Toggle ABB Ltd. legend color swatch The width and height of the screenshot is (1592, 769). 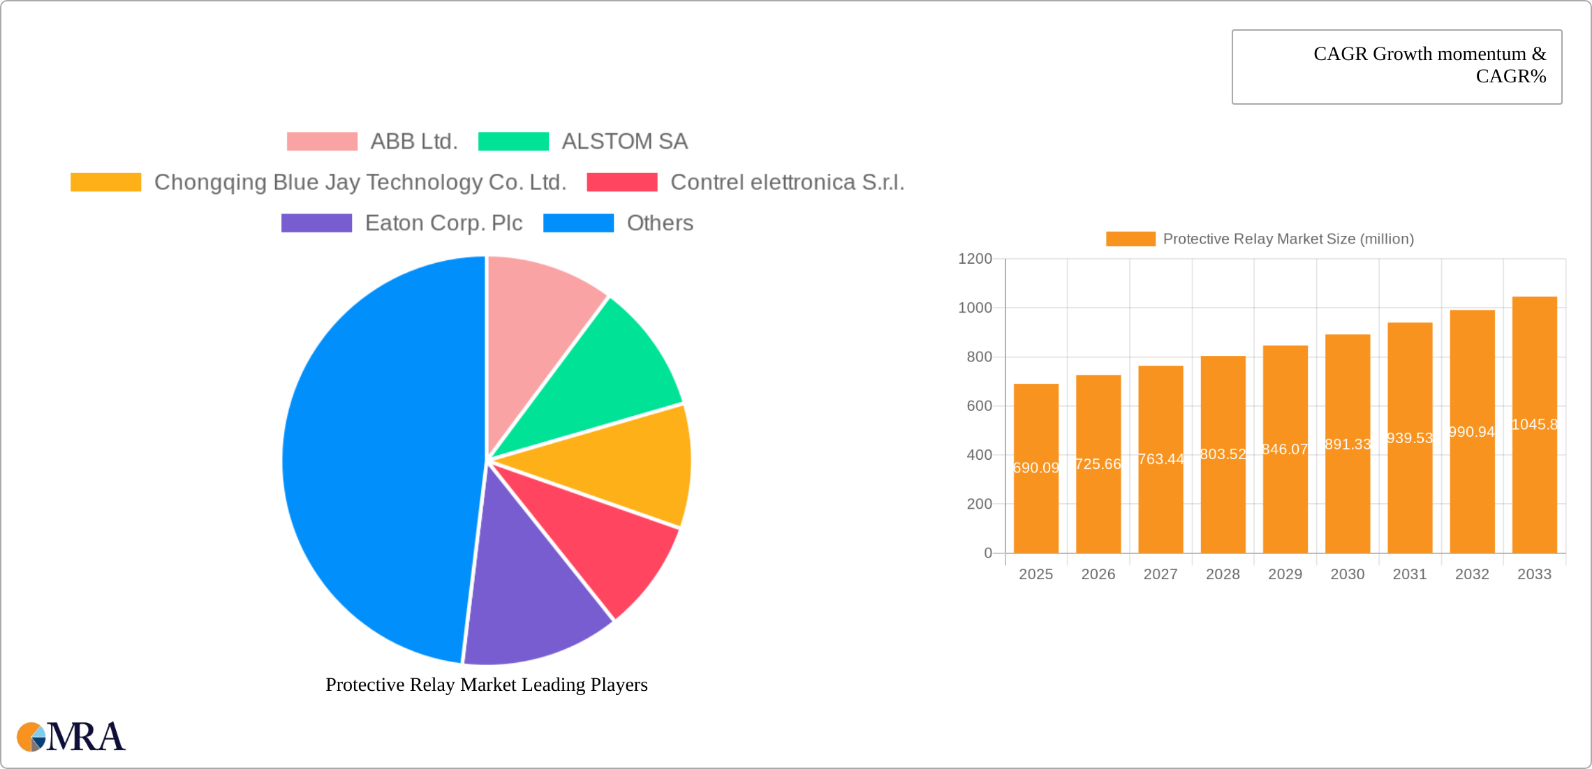point(322,142)
